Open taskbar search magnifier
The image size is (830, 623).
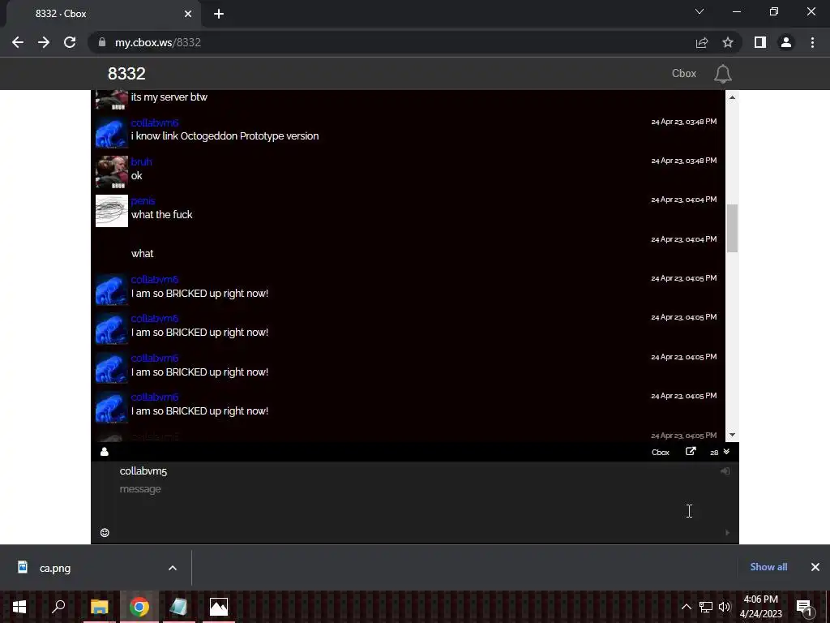(x=58, y=607)
